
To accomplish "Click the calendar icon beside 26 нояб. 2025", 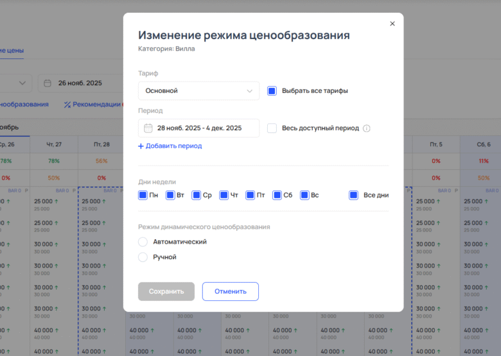I will 48,83.
